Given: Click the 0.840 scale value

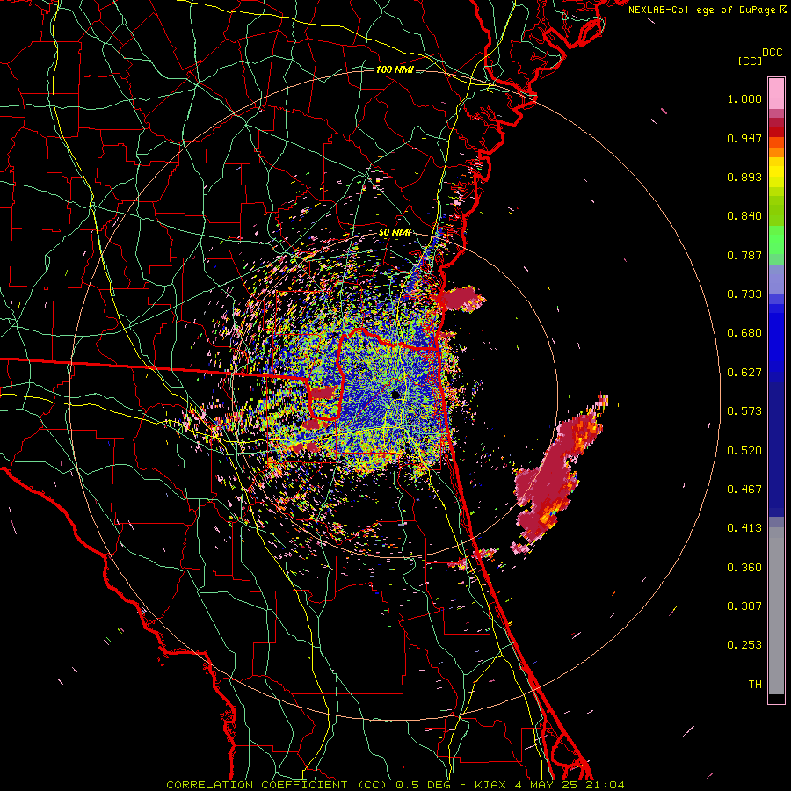Looking at the screenshot, I should (744, 216).
